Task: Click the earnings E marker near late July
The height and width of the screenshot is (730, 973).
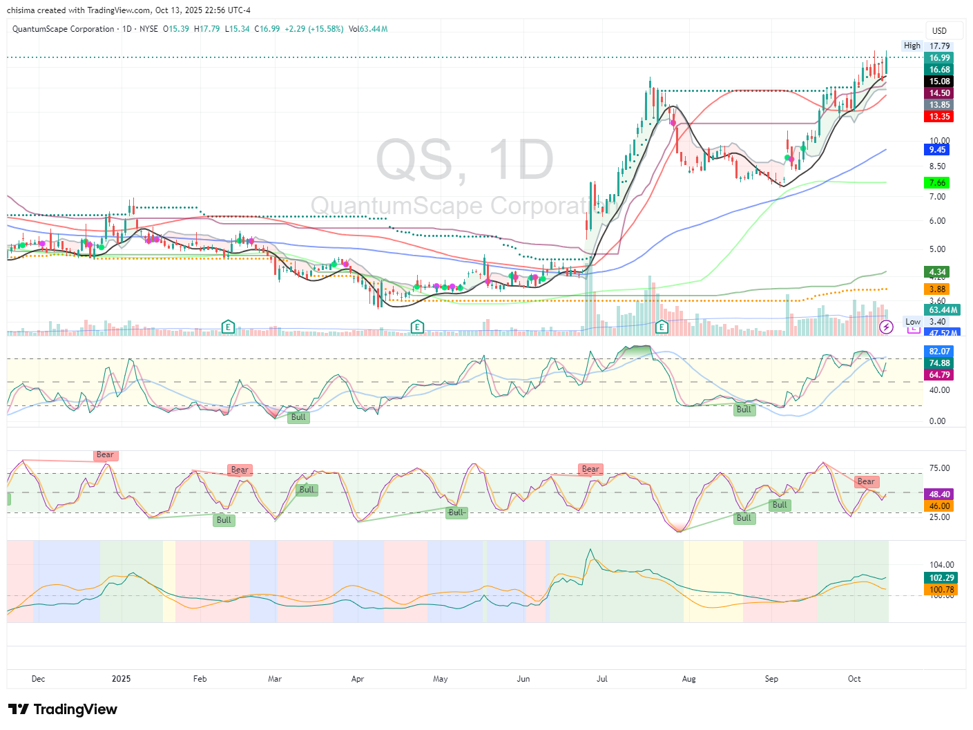Action: [662, 327]
